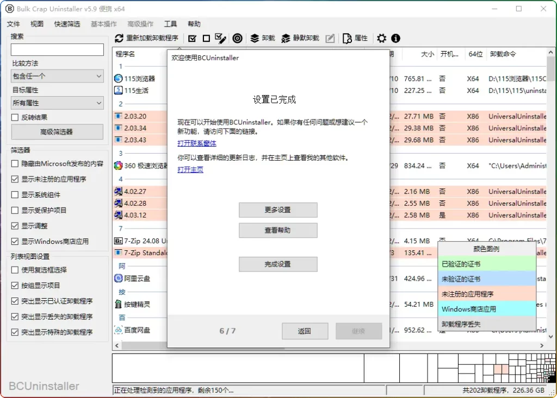
Task: Open the 目标属性 dropdown 所有属性
Action: click(57, 103)
